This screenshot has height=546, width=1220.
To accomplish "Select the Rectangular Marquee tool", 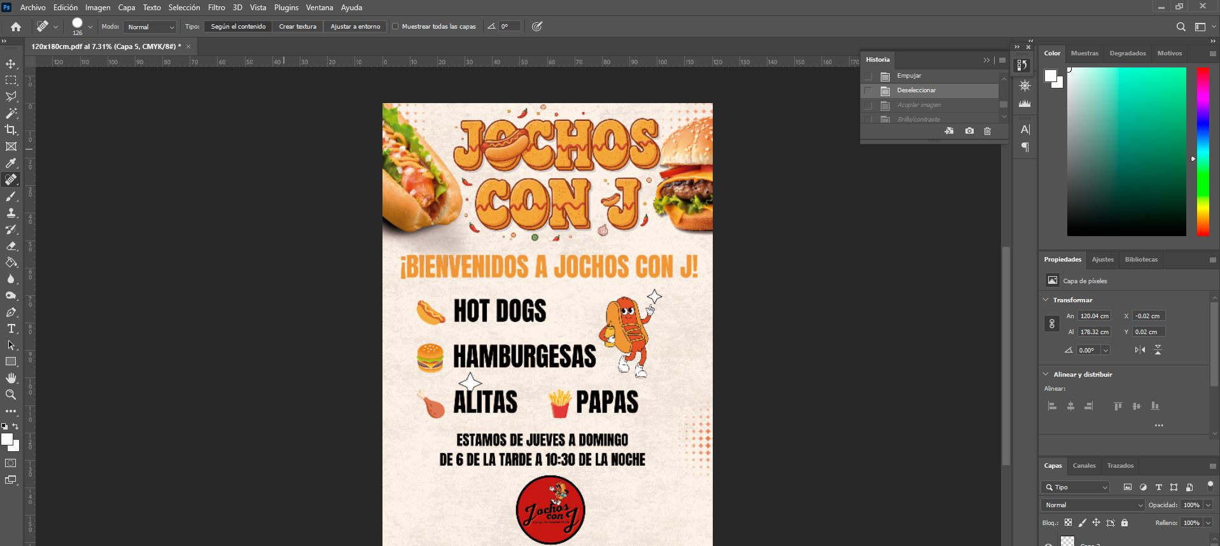I will coord(11,80).
